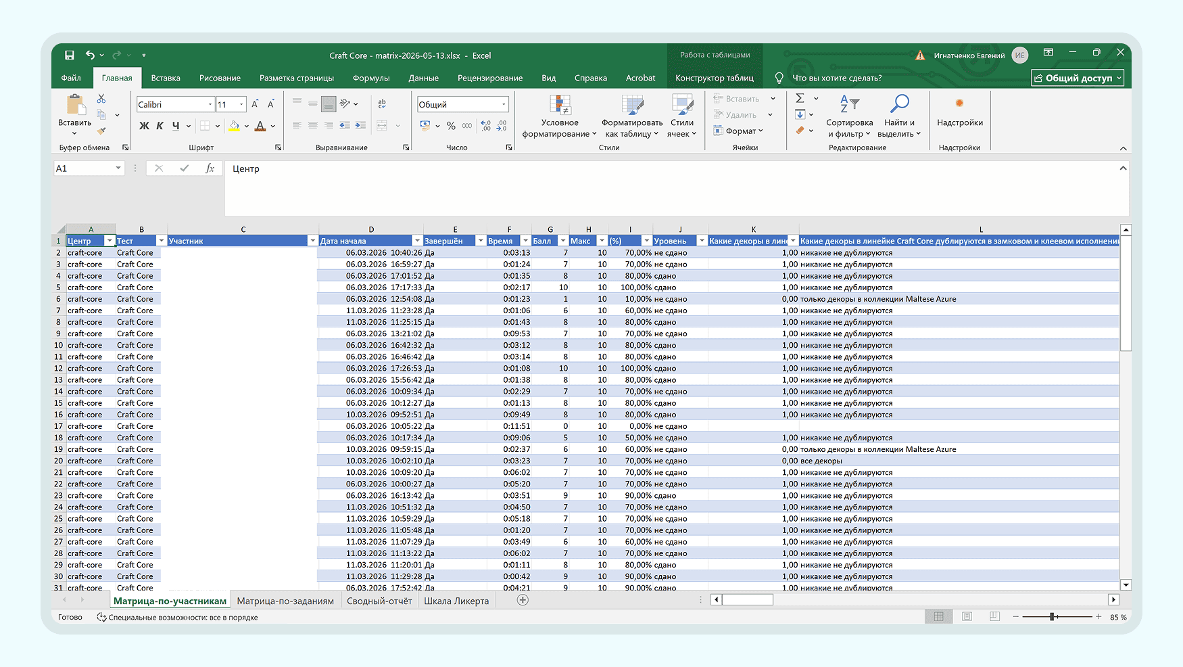Click accessibility status Специальные возможности
Screen dimensions: 1183x667
(177, 618)
